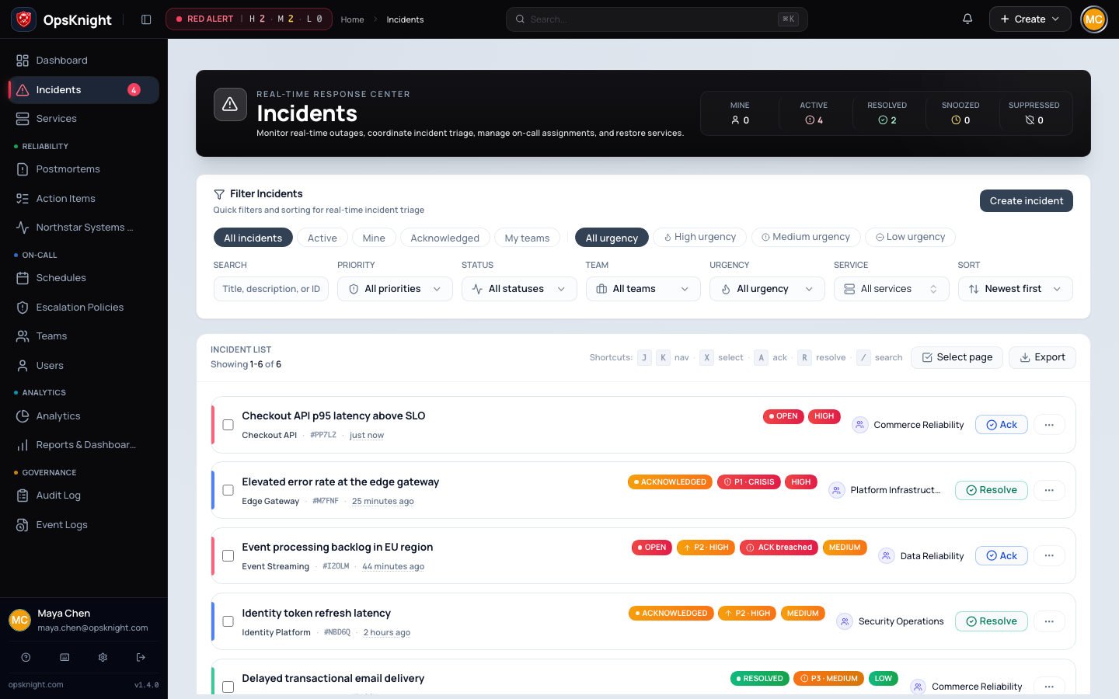Viewport: 1119px width, 699px height.
Task: Tick the checkbox for Elevated error rate incident
Action: tap(228, 490)
